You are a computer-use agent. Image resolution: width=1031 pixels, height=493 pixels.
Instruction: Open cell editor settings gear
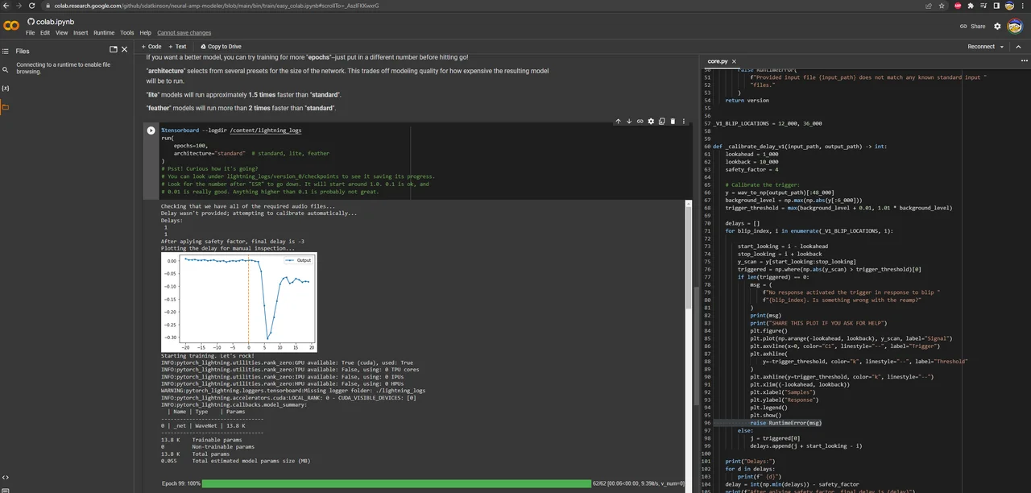coord(651,122)
